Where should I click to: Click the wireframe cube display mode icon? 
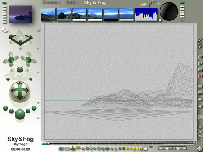(200, 117)
